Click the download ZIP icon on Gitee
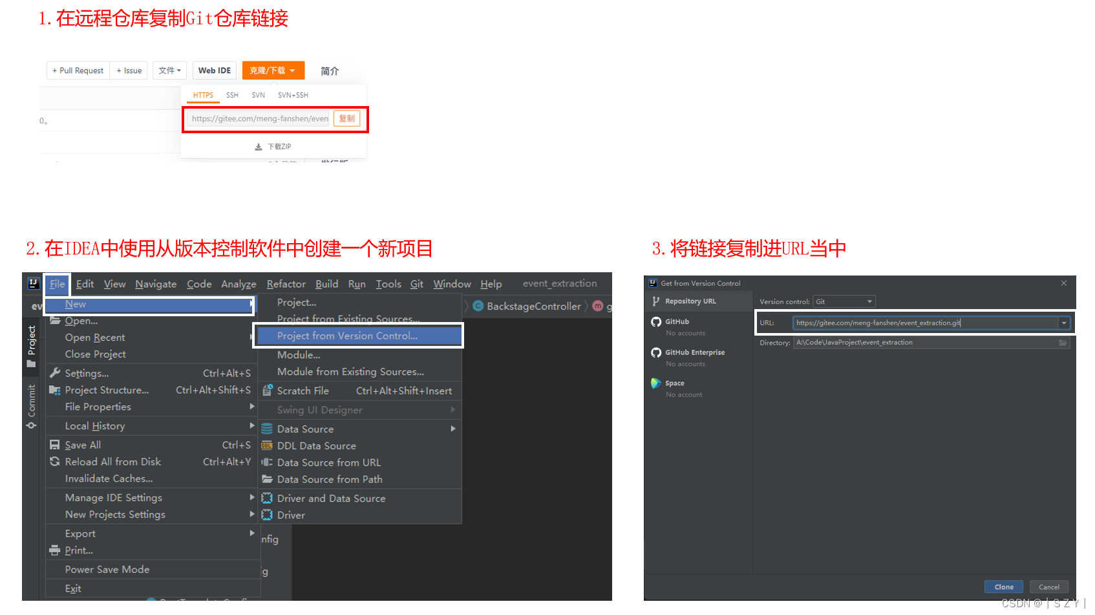Screen dimensions: 1095x615 click(x=259, y=147)
